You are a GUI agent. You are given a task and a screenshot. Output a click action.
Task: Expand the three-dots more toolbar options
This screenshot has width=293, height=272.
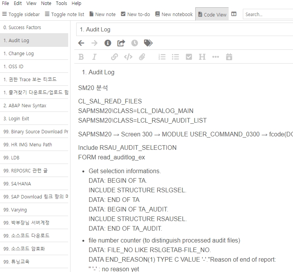point(216,57)
